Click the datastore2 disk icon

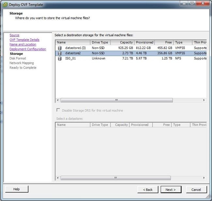coord(60,53)
